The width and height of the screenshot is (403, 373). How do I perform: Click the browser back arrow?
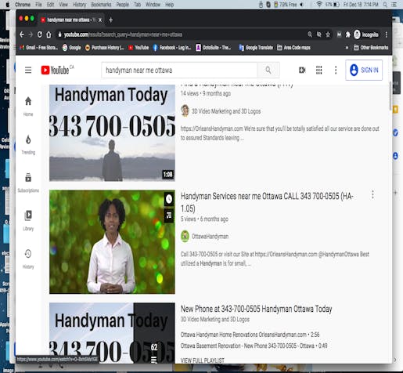pyautogui.click(x=22, y=34)
